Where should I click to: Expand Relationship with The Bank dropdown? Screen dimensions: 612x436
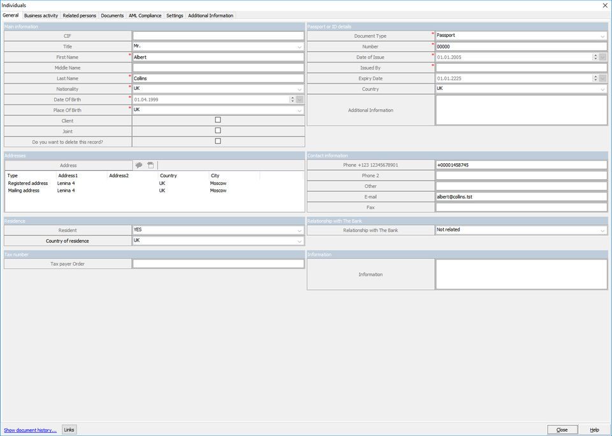(x=602, y=231)
